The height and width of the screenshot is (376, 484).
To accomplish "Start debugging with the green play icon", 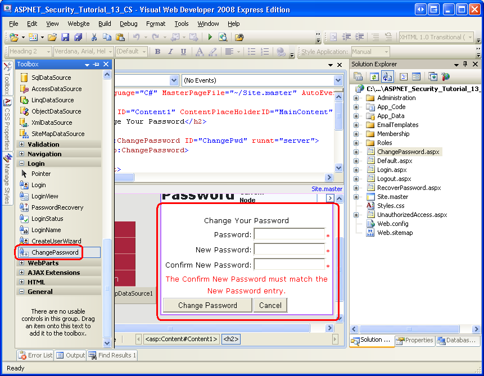I will tap(210, 37).
